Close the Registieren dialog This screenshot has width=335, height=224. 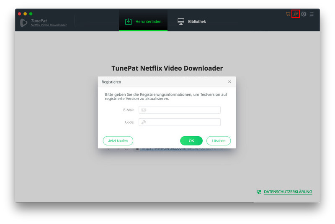(x=229, y=82)
